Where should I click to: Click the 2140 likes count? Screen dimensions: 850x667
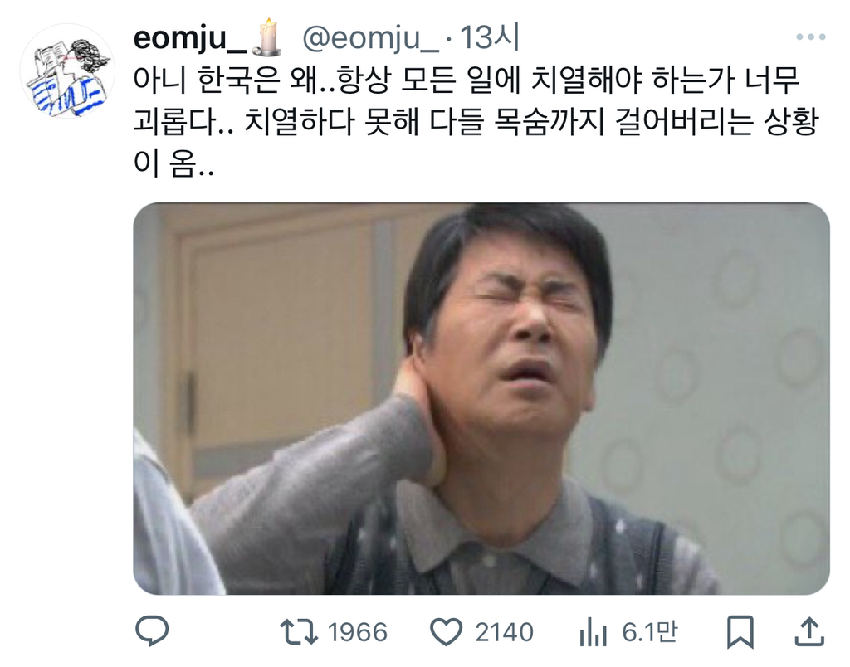504,632
